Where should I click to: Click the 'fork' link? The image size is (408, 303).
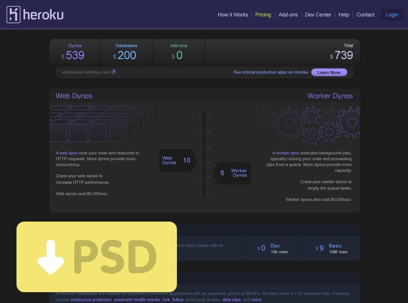point(166,299)
